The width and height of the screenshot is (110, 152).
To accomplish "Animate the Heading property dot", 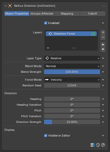I will pos(103,99).
